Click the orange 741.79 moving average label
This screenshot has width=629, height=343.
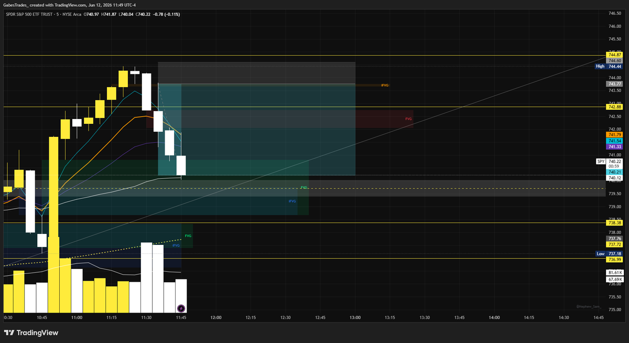615,135
